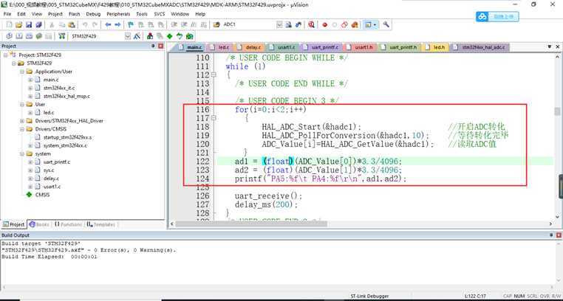Kill all breakpoints
Image resolution: width=563 pixels, height=301 pixels.
[x=355, y=25]
